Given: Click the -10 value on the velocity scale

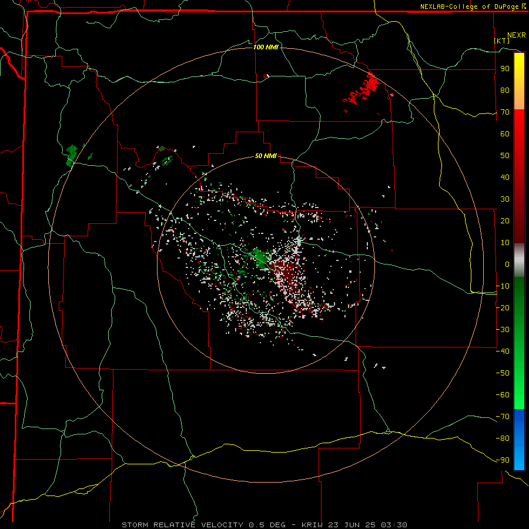Looking at the screenshot, I should [x=503, y=286].
